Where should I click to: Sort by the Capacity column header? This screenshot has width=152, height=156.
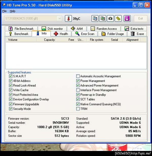46,40
